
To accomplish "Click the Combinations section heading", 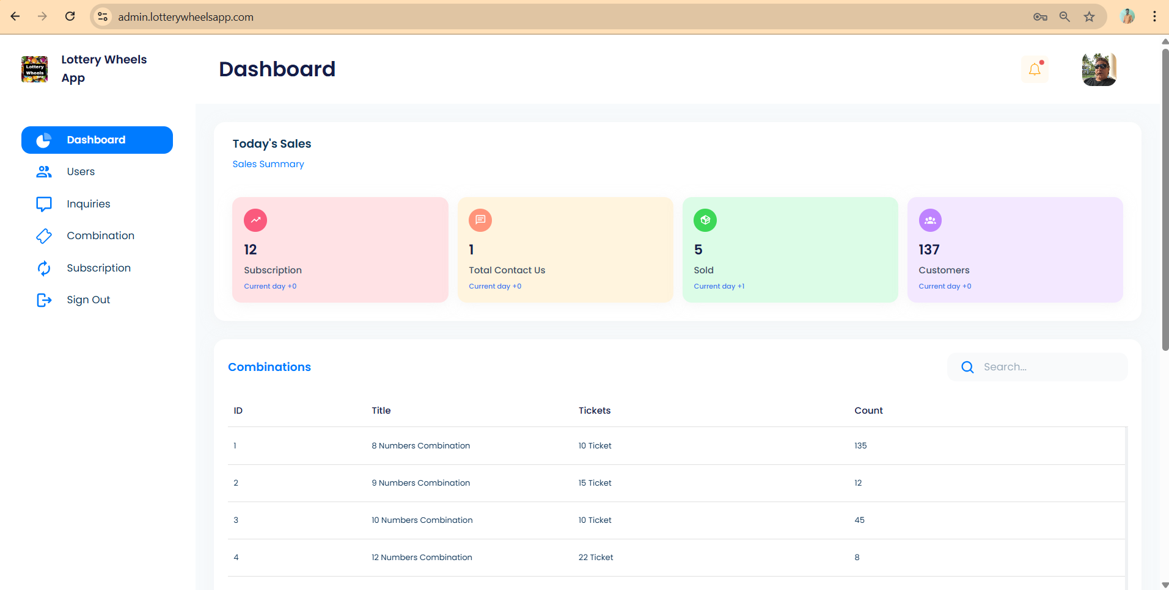I will 269,367.
